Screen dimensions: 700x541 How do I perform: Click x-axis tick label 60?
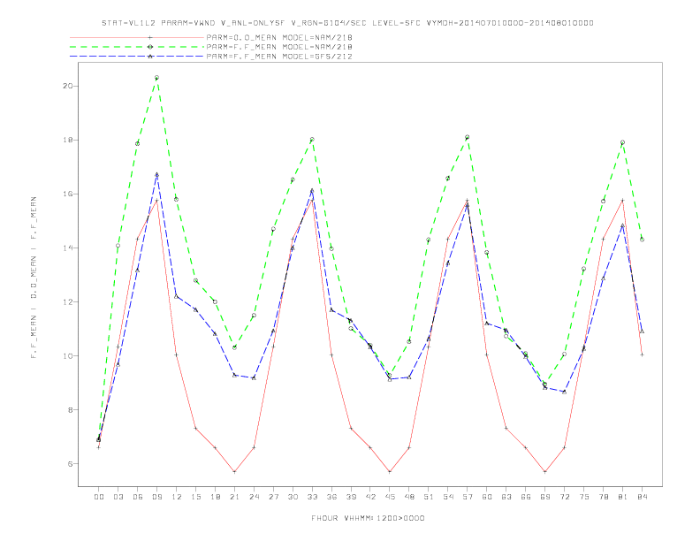[x=487, y=497]
